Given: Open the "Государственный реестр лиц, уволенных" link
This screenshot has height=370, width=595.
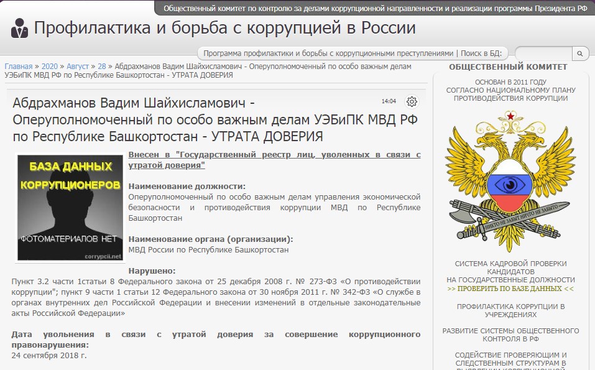Looking at the screenshot, I should (274, 160).
